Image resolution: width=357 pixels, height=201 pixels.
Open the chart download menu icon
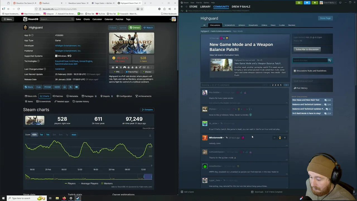coord(150,135)
